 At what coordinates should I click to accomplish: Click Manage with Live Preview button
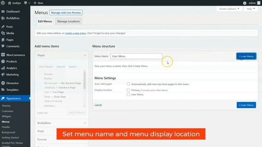tap(66, 13)
